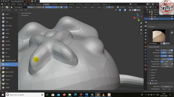Collapse the Brush Settings panel
This screenshot has height=97, width=174.
(x=154, y=47)
